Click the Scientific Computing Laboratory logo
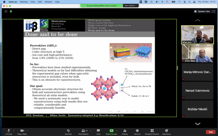 click(44, 25)
